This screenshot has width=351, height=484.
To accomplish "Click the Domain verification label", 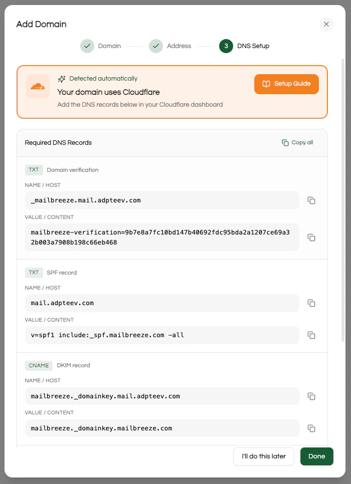I will click(x=73, y=170).
